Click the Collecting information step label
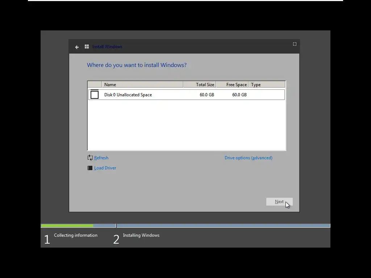This screenshot has height=278, width=371. tap(76, 235)
